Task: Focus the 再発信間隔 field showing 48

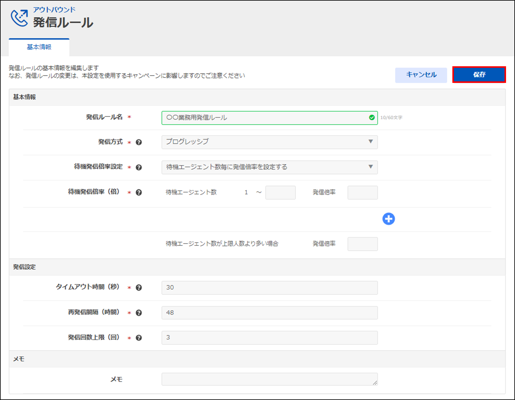Action: tap(269, 312)
